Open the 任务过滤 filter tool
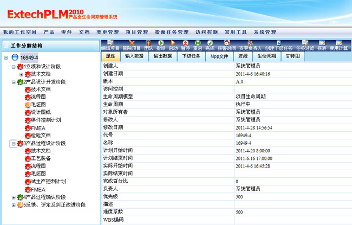Screen dimensions: 352x225 point(305,43)
